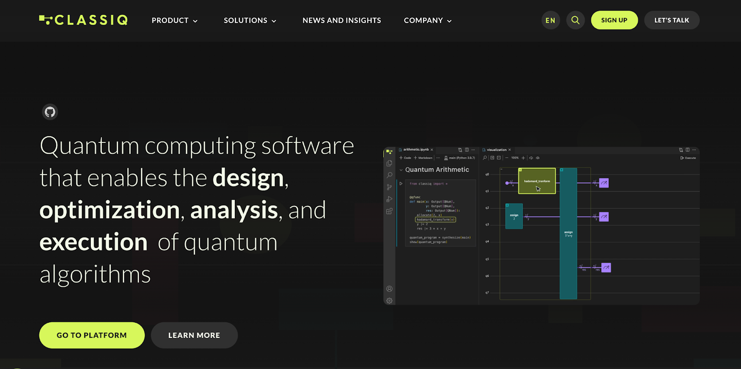The image size is (741, 369).
Task: Toggle expander on assign 2 block corner
Action: 507,205
